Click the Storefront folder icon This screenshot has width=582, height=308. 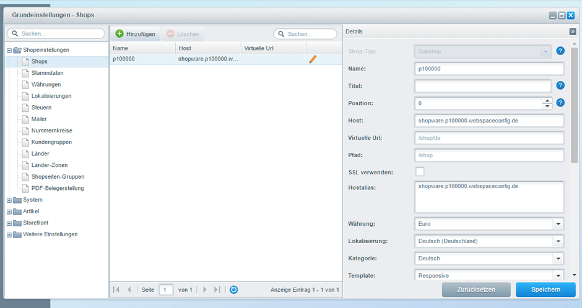coord(17,223)
